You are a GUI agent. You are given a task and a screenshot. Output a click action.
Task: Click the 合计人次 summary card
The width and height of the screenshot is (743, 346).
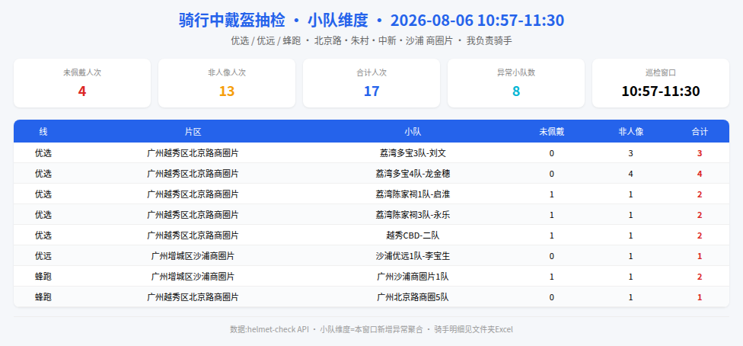(371, 83)
